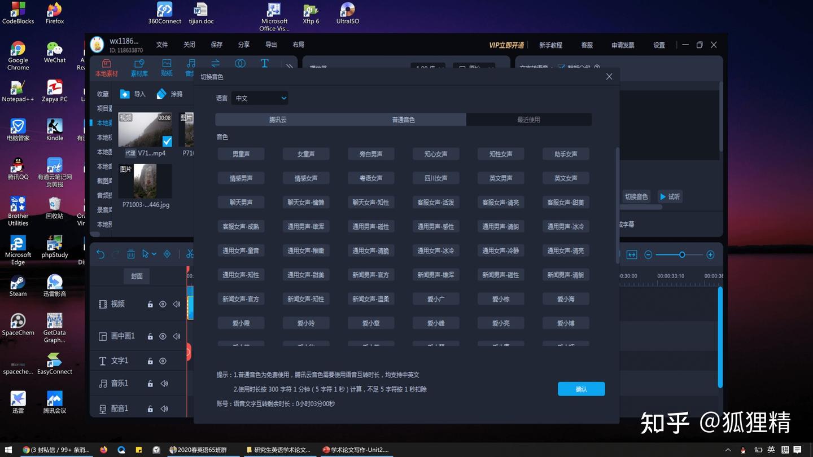Viewport: 813px width, 457px height.
Task: Open the 文件 menu
Action: [x=162, y=45]
